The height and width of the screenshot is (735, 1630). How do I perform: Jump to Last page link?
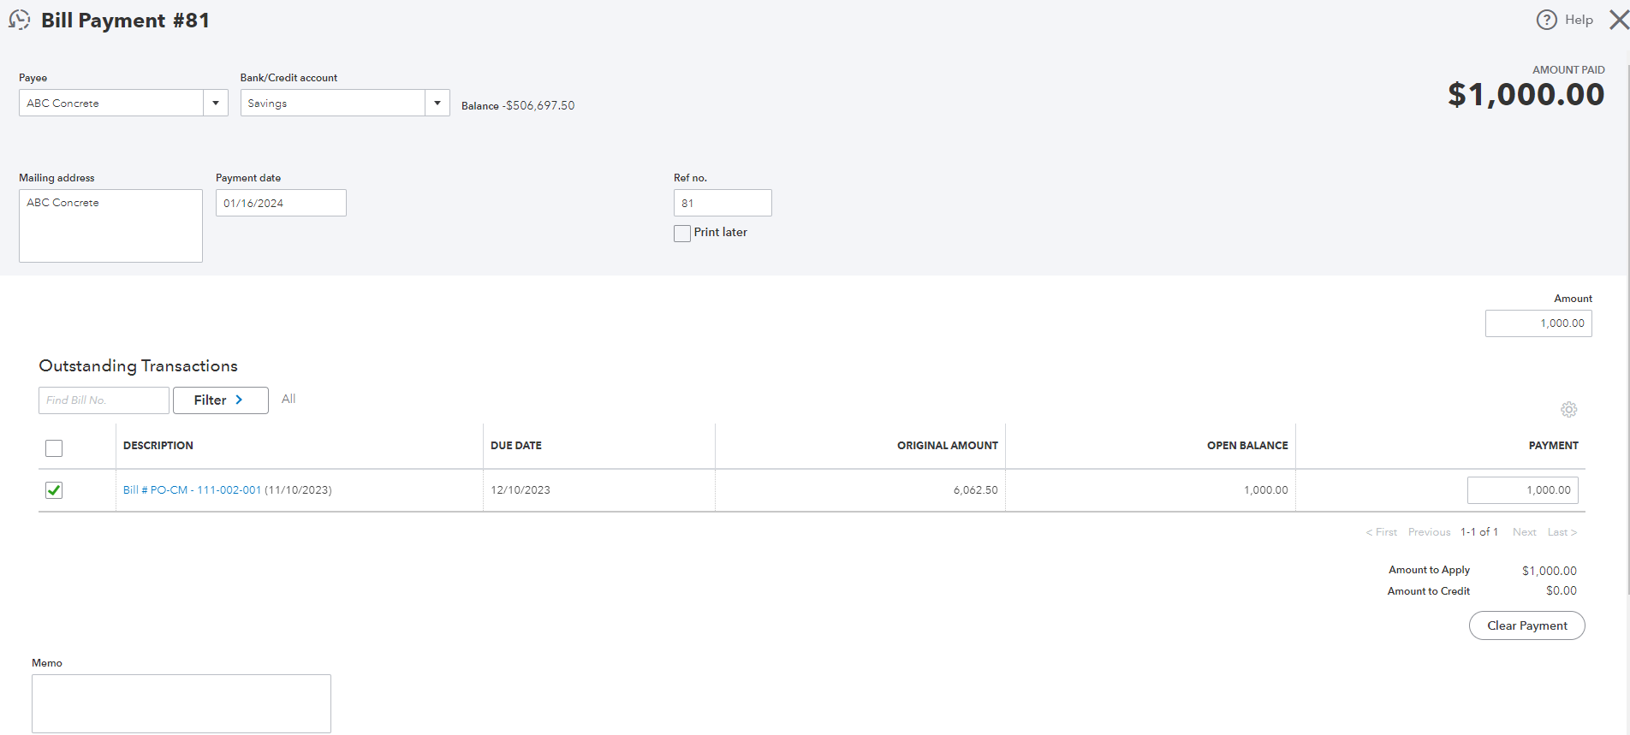(x=1562, y=532)
